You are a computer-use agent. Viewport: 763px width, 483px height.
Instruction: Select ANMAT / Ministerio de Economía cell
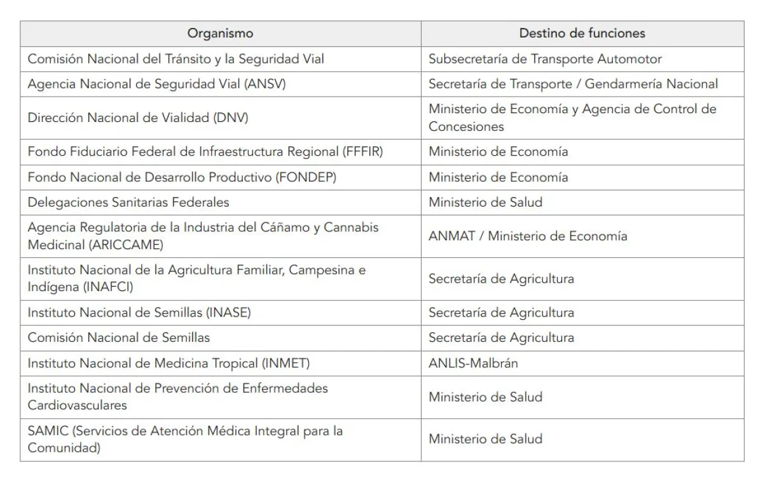(x=528, y=236)
